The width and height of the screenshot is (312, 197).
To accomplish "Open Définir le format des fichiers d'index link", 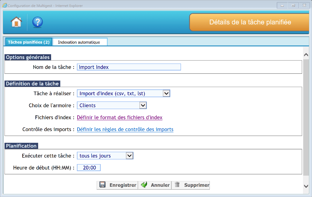I will pos(120,117).
